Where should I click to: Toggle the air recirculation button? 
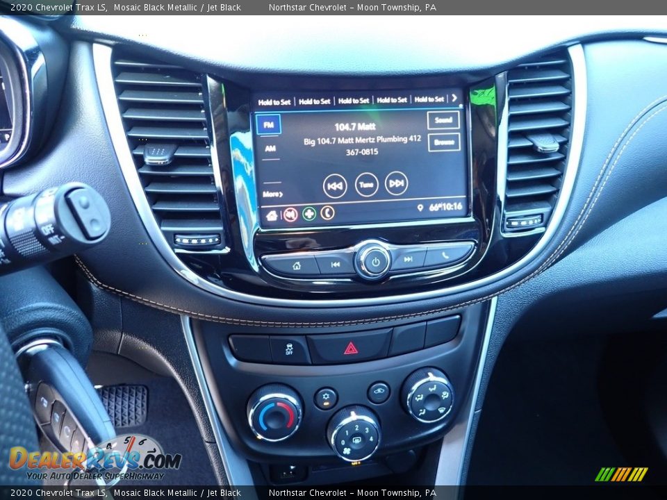pyautogui.click(x=379, y=392)
